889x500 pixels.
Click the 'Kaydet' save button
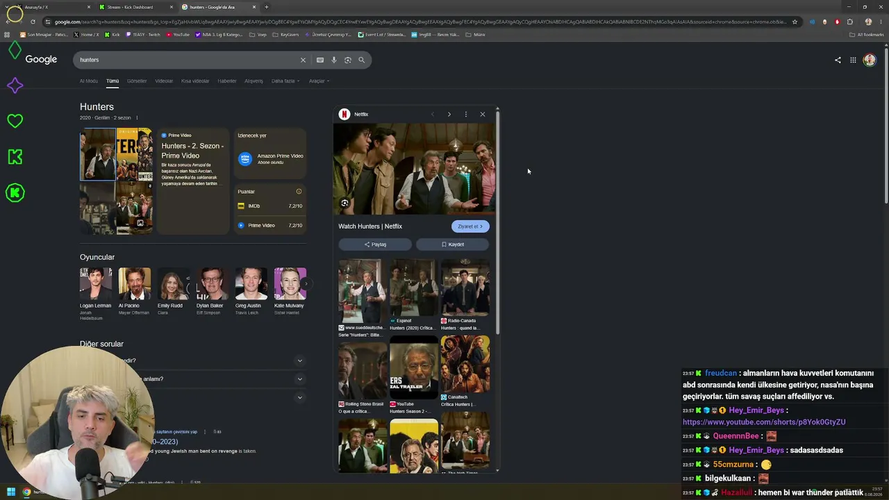(453, 244)
